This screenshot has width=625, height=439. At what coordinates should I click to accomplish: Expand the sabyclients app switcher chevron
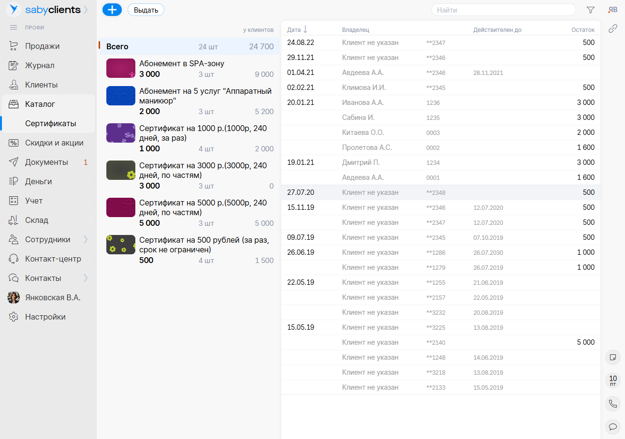tap(86, 10)
